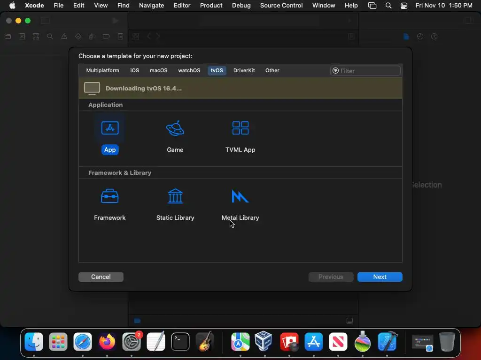Open TextEdit from the Dock

click(156, 341)
